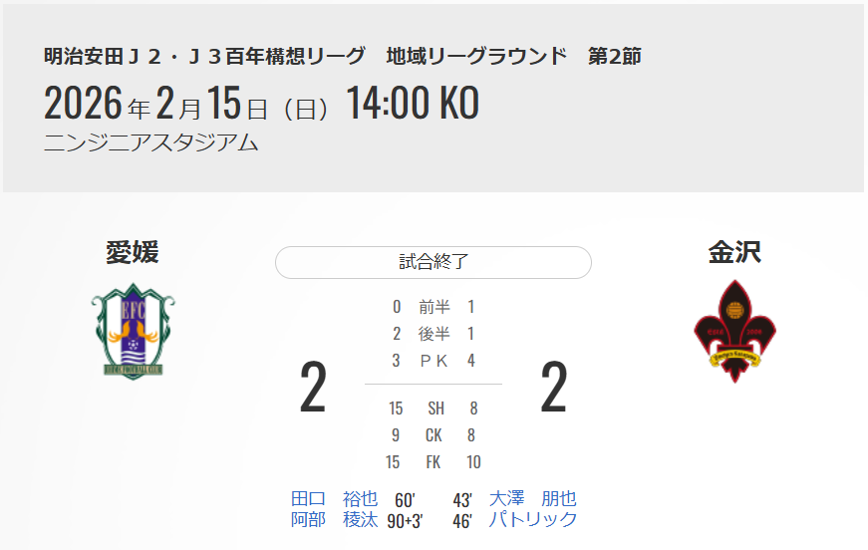This screenshot has height=550, width=868.
Task: Click the 後半 second-half score label
Action: (x=434, y=334)
